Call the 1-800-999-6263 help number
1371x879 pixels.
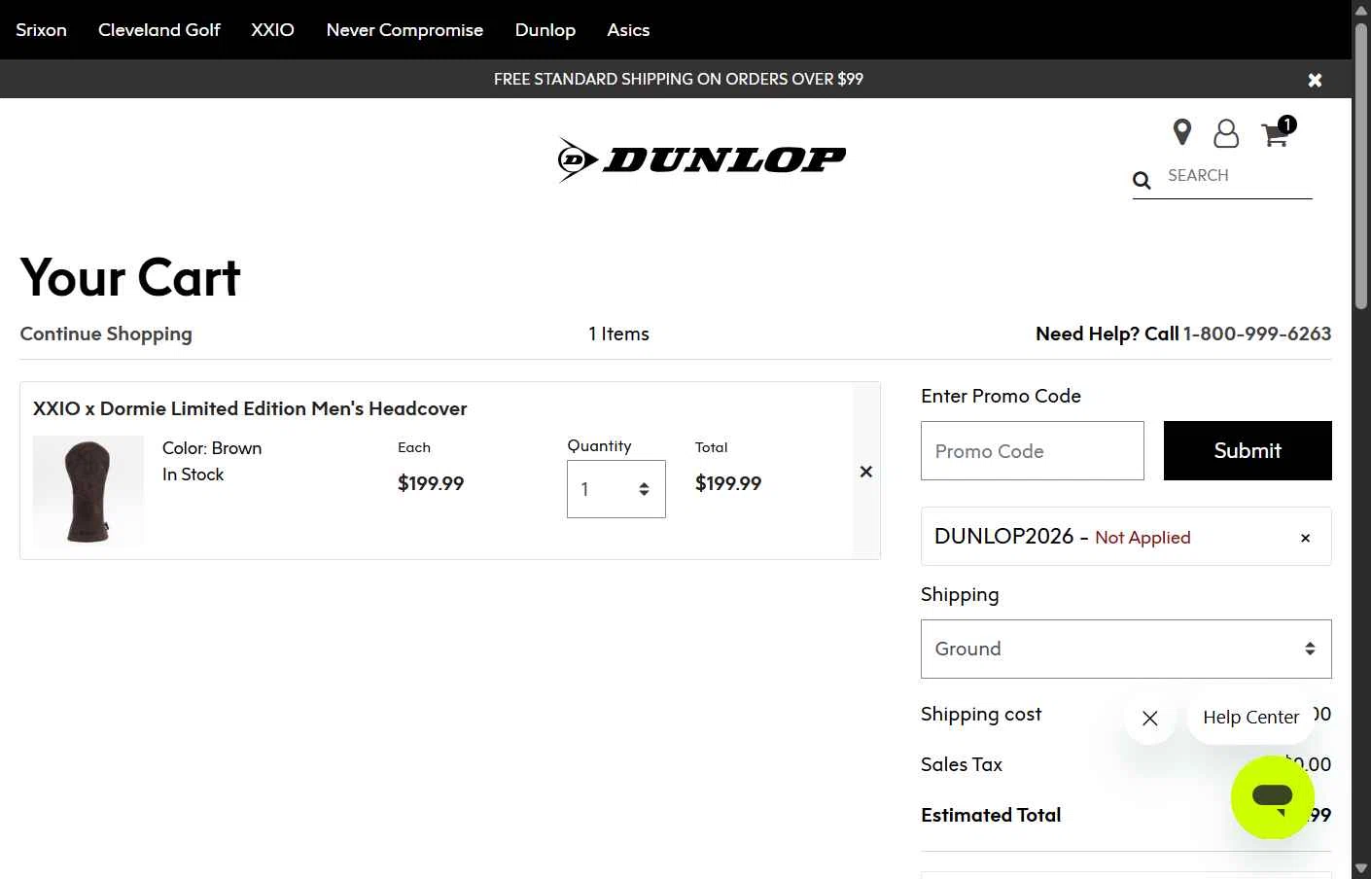point(1257,334)
